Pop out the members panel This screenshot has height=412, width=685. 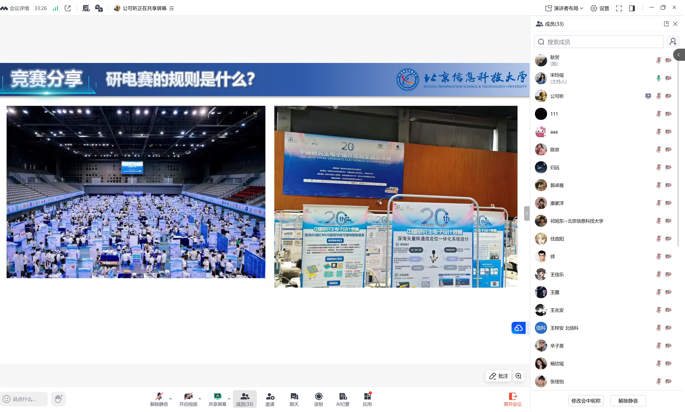[x=666, y=24]
